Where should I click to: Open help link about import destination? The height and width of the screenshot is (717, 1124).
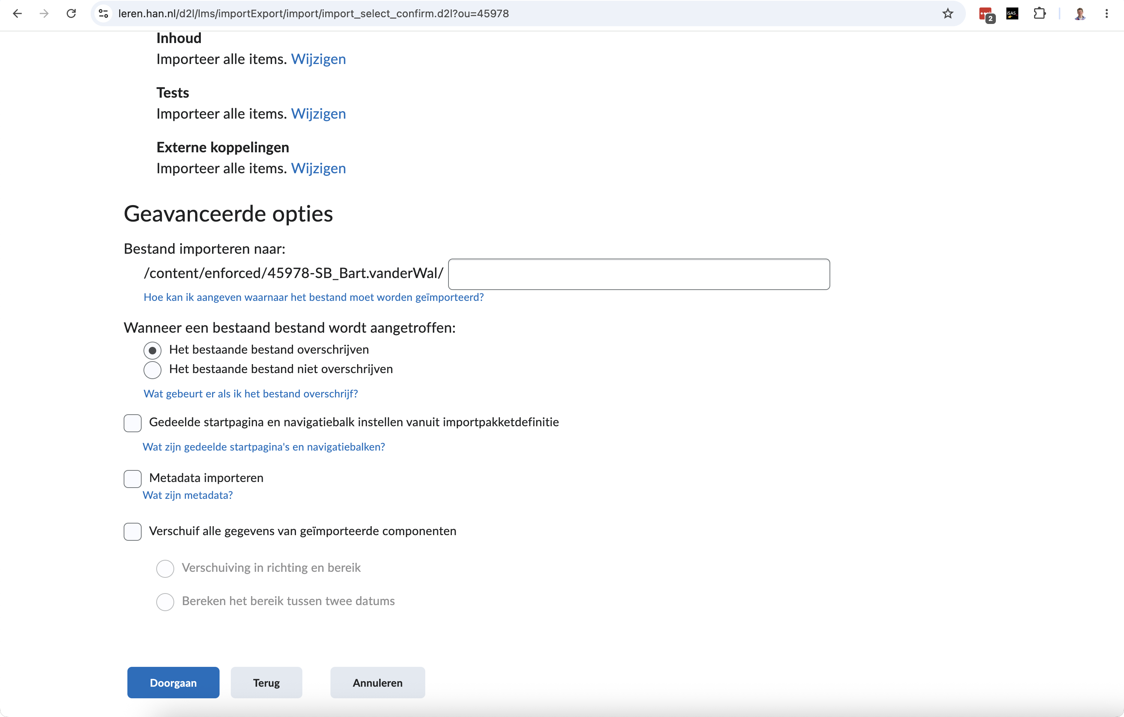(314, 298)
